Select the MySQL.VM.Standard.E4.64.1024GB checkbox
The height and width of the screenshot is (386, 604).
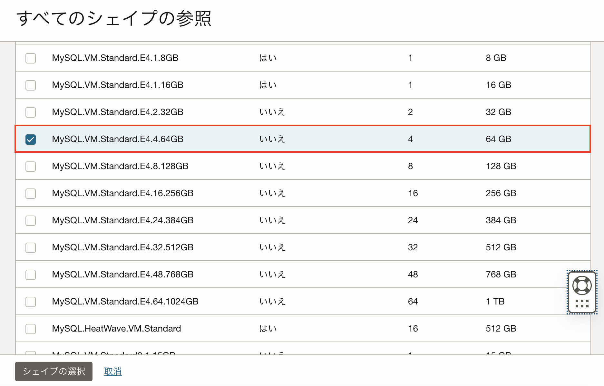[31, 302]
